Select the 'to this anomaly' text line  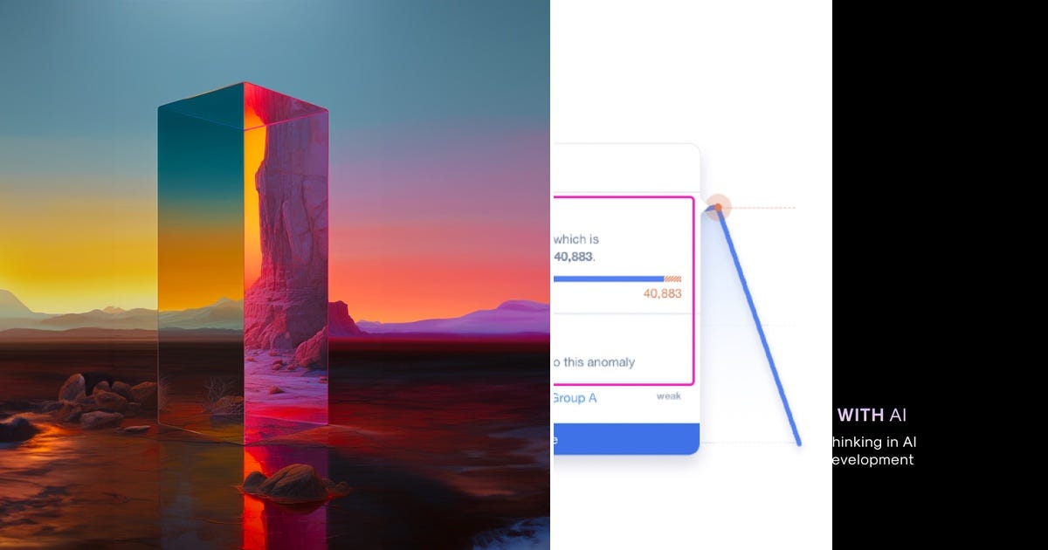pos(594,361)
